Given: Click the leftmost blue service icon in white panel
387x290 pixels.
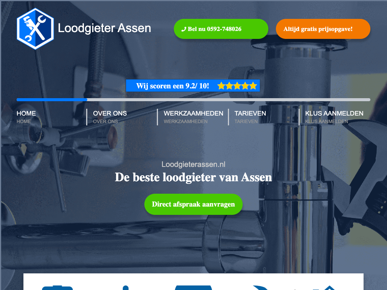Looking at the screenshot, I should [57, 288].
